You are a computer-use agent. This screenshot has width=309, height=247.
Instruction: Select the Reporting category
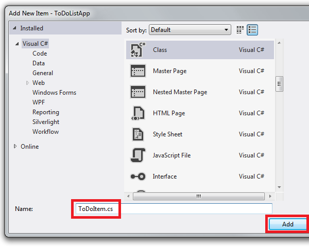[x=46, y=112]
